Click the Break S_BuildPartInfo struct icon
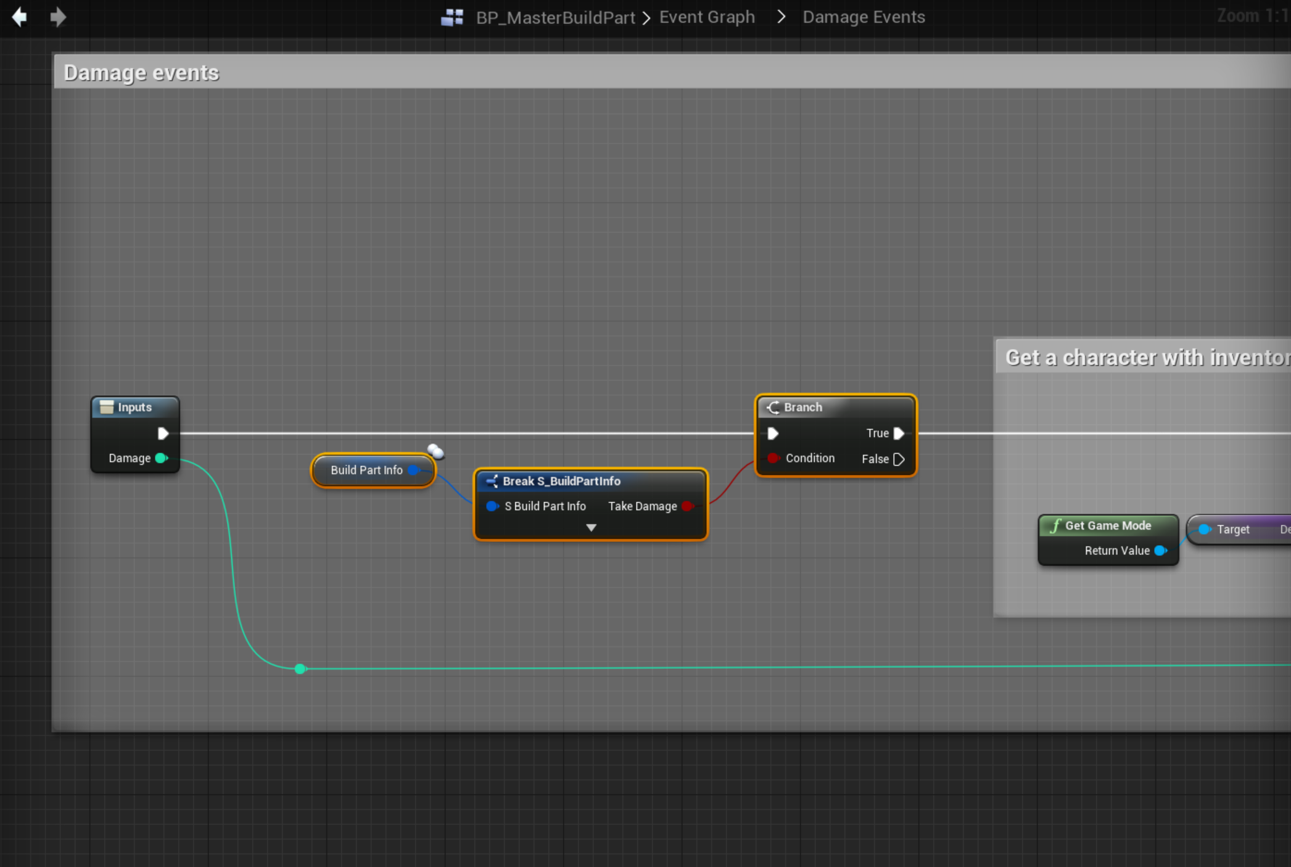The height and width of the screenshot is (867, 1291). point(492,481)
